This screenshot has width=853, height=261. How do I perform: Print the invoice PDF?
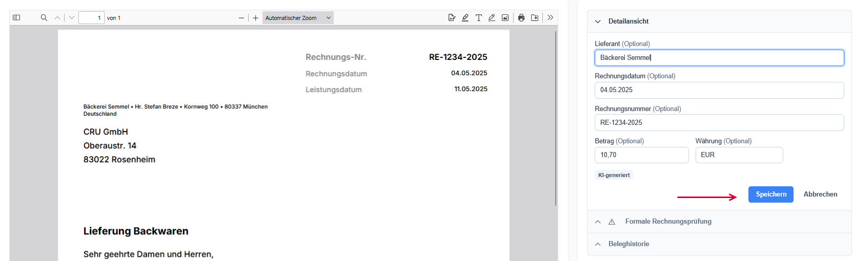(x=521, y=18)
